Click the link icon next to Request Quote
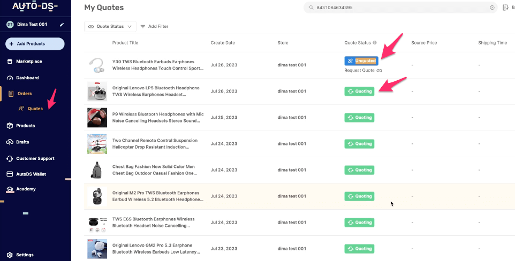This screenshot has width=515, height=261. click(x=379, y=70)
